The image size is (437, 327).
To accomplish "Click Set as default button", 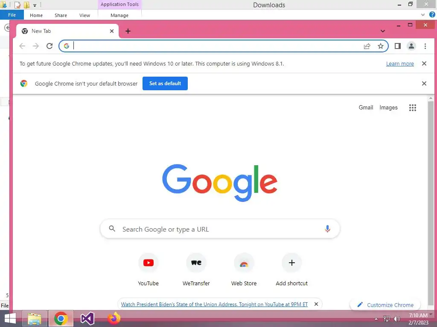I will 165,83.
